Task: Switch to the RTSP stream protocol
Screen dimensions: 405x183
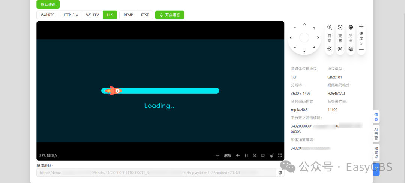Action: 145,15
